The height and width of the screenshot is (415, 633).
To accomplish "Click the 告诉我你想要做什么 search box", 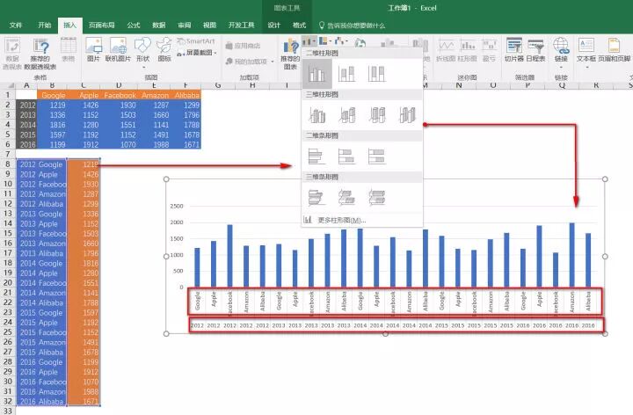I will click(x=352, y=25).
